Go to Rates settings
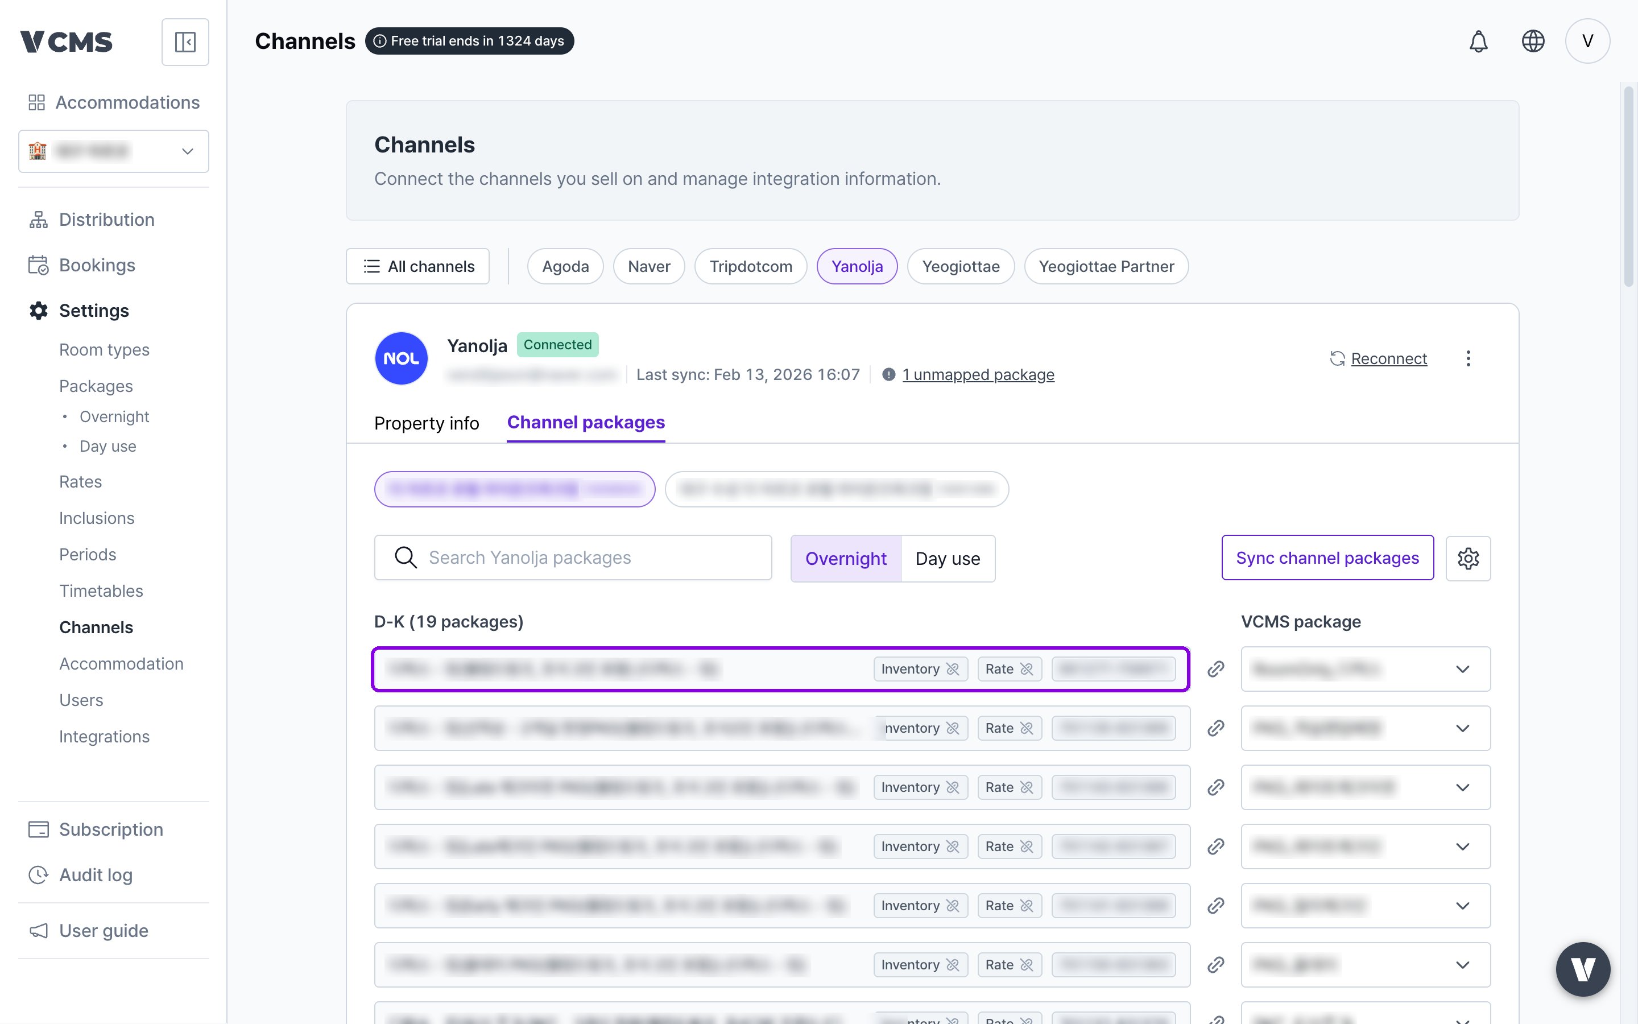This screenshot has width=1638, height=1024. pos(81,481)
